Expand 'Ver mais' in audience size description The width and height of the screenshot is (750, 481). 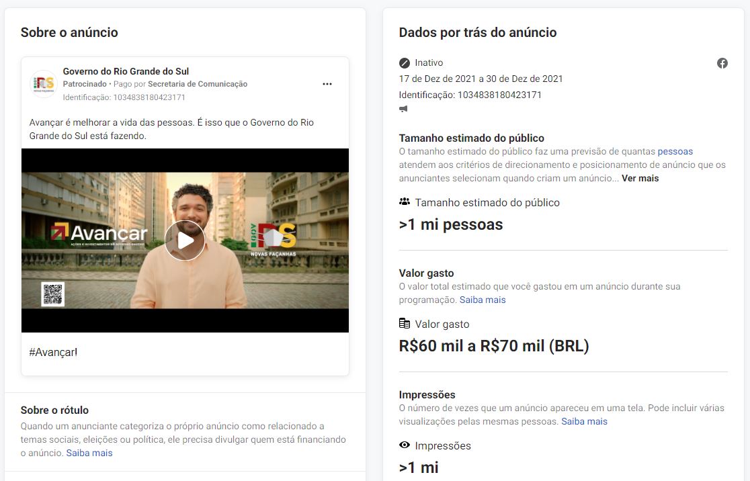[x=640, y=178]
